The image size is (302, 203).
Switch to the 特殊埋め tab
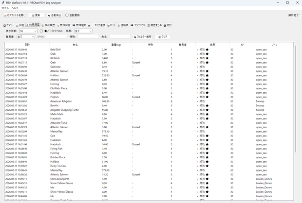click(x=79, y=25)
